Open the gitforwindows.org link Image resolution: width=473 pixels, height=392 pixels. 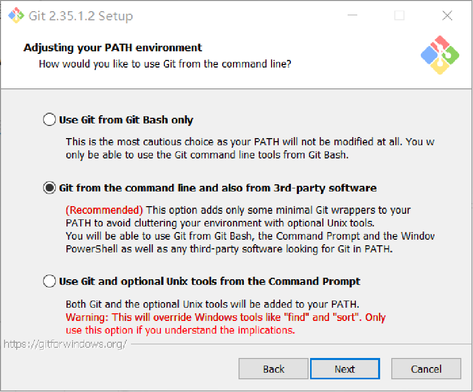click(x=65, y=344)
